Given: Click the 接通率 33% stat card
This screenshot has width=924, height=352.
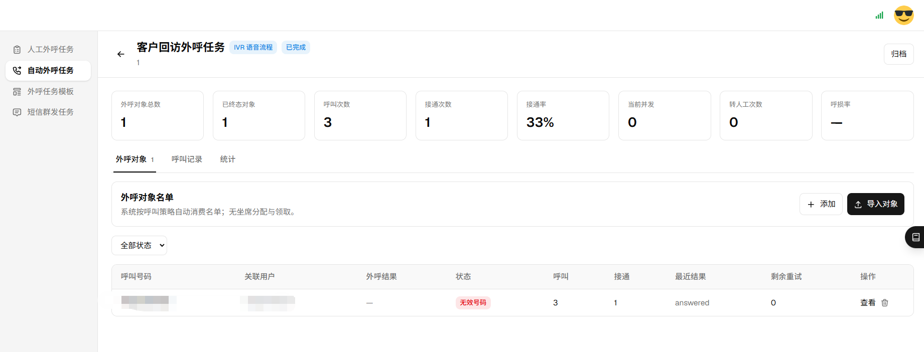Looking at the screenshot, I should [563, 115].
